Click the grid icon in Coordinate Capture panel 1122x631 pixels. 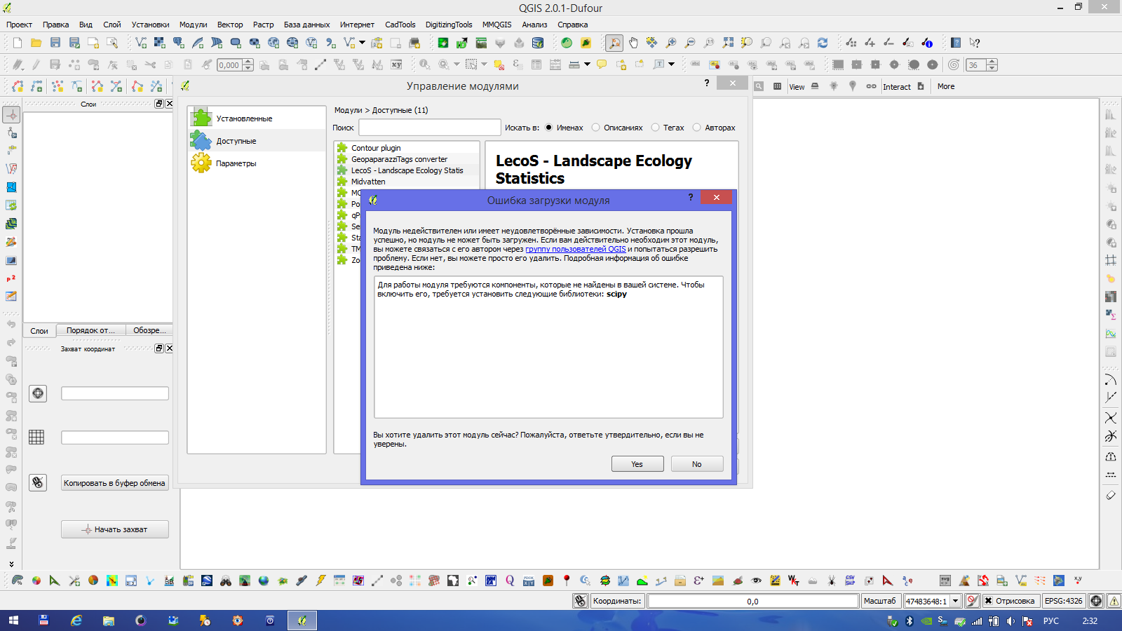coord(36,437)
